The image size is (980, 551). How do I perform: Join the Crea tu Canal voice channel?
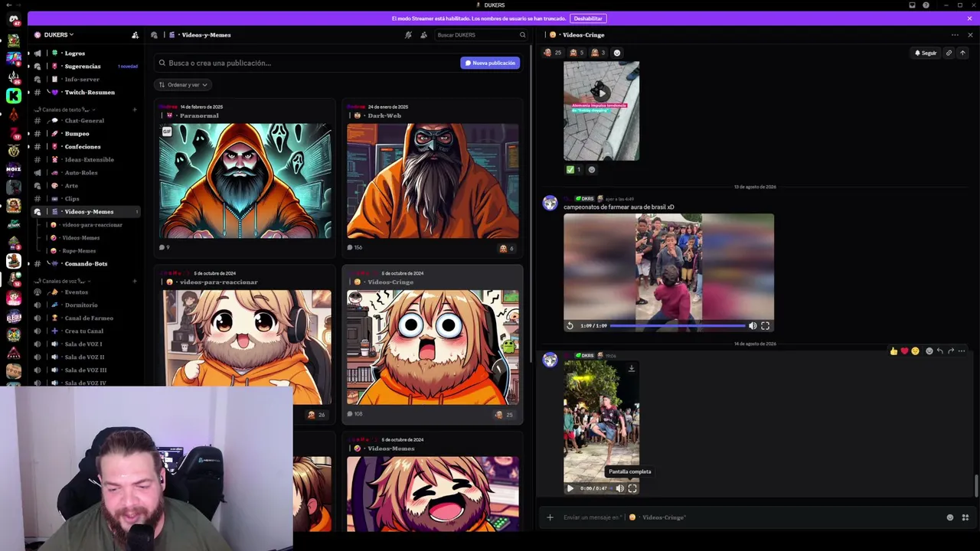tap(83, 331)
